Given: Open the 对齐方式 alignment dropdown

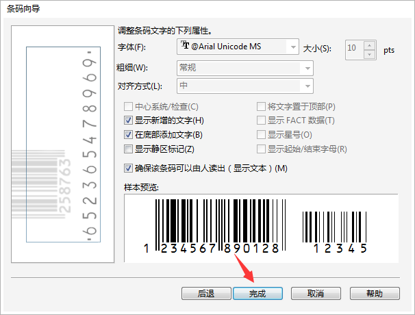Looking at the screenshot, I should coord(244,86).
